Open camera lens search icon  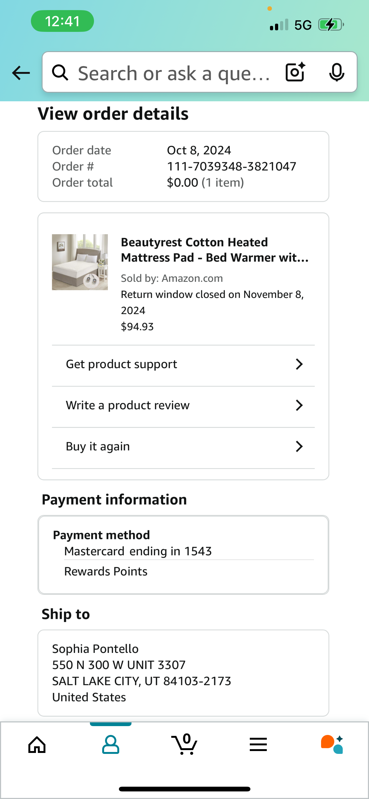[296, 72]
